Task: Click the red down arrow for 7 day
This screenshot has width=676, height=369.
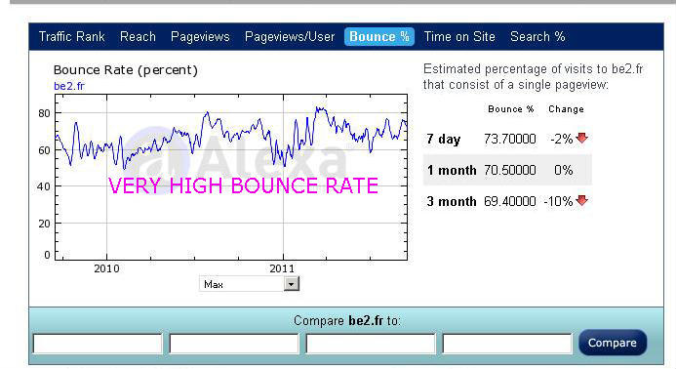Action: pyautogui.click(x=582, y=138)
